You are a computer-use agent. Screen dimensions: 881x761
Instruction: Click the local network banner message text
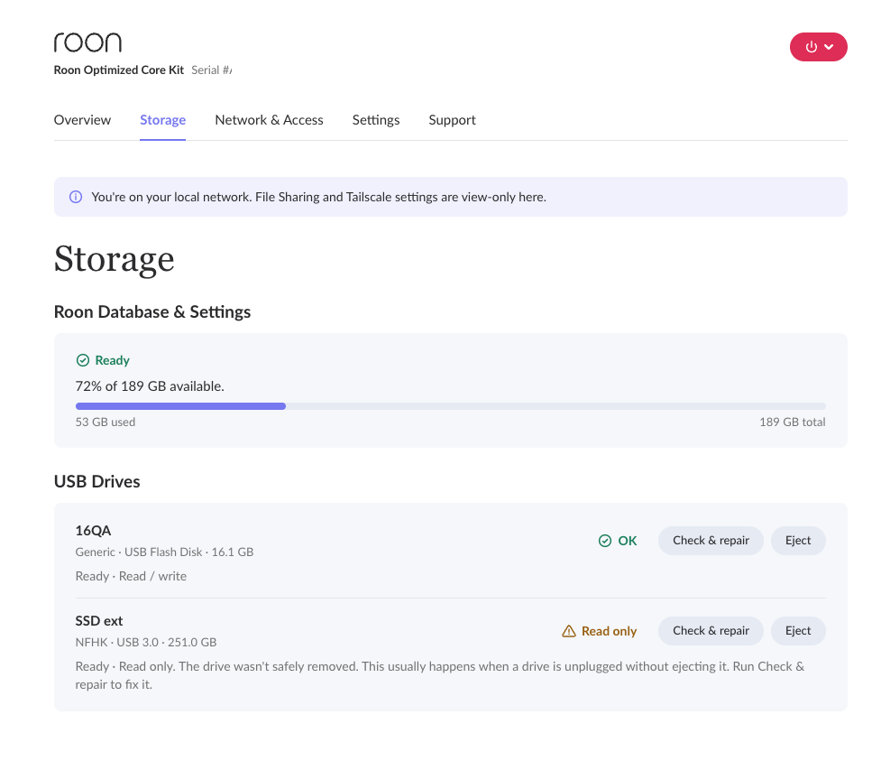click(318, 197)
